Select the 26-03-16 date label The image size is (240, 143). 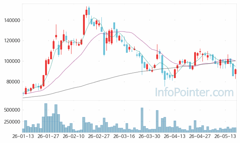click(x=124, y=136)
